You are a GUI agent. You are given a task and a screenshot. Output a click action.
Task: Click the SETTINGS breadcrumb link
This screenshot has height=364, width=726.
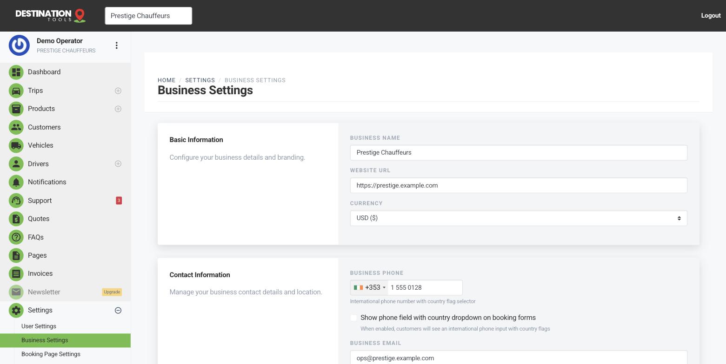click(x=200, y=80)
